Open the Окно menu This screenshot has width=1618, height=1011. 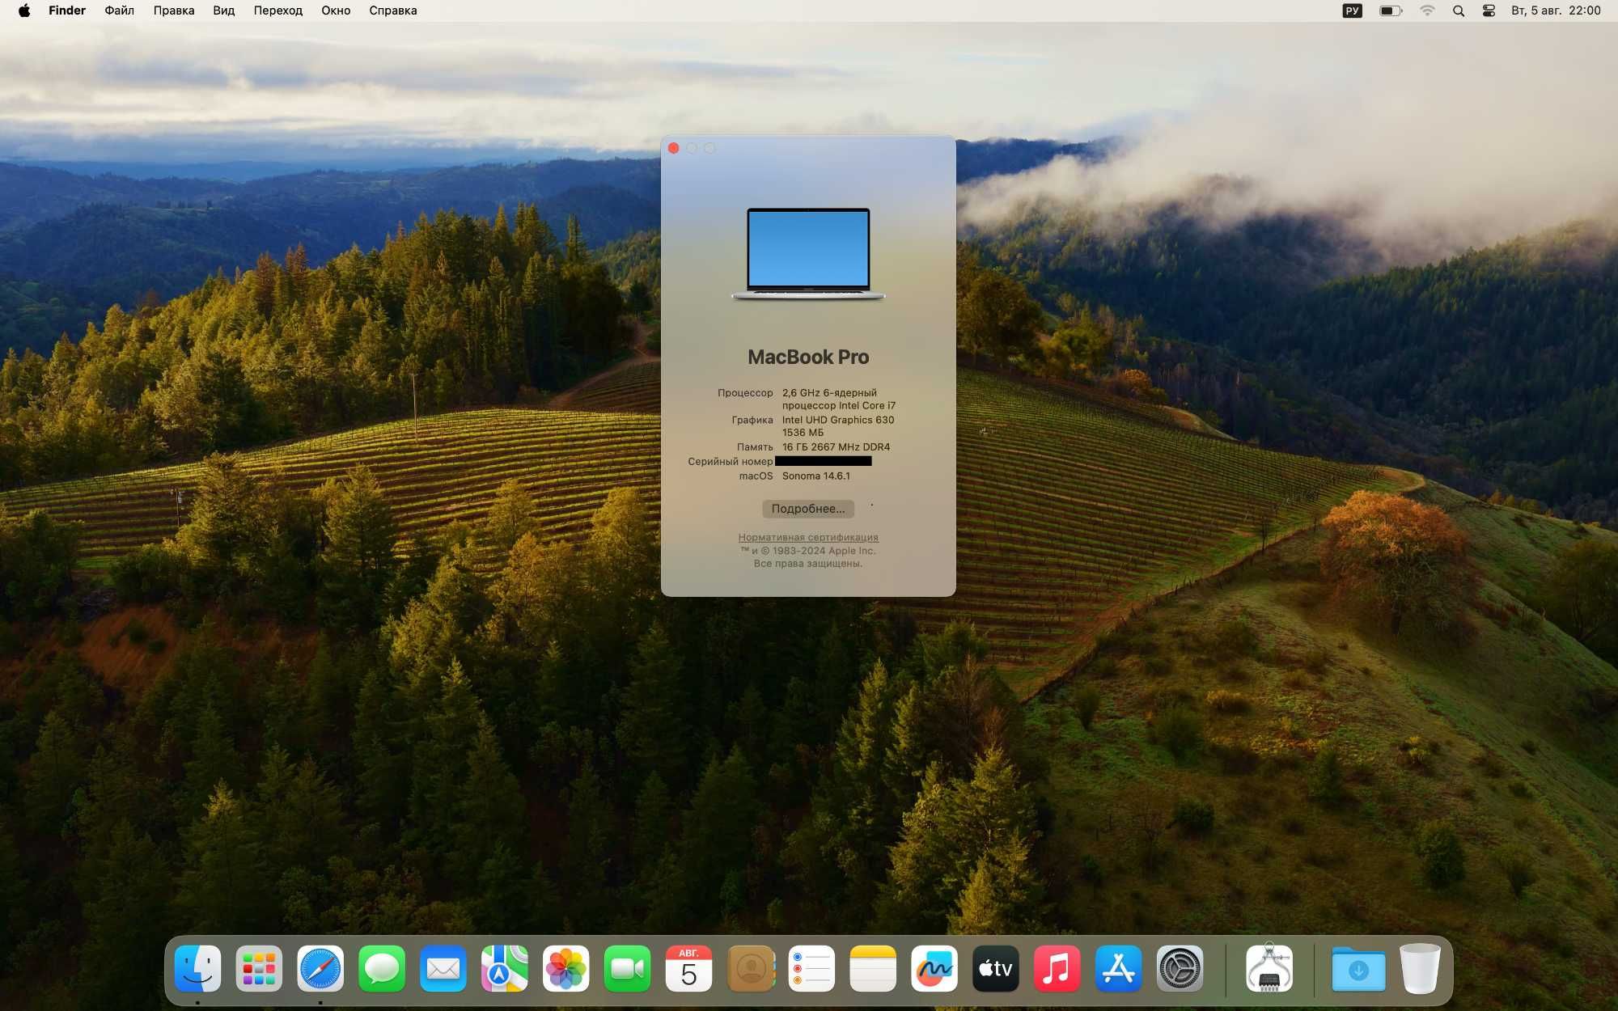click(336, 11)
